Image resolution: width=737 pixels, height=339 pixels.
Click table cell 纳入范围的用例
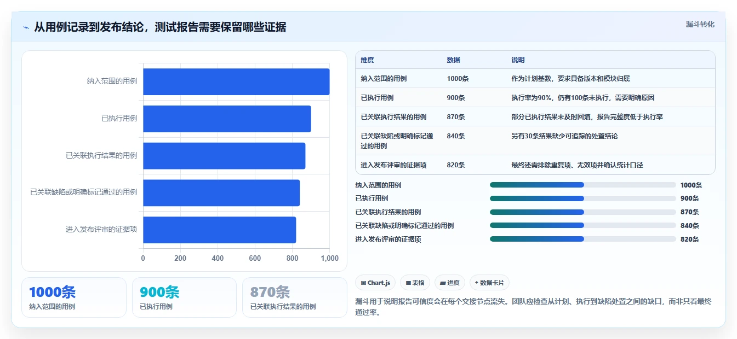384,79
